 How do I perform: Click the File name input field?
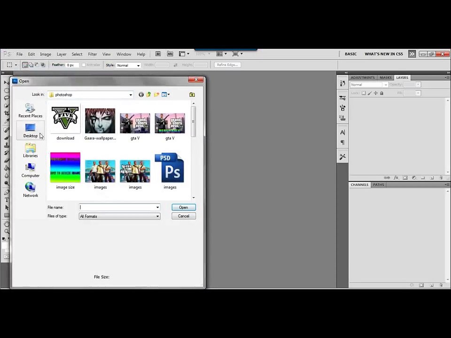[x=117, y=207]
